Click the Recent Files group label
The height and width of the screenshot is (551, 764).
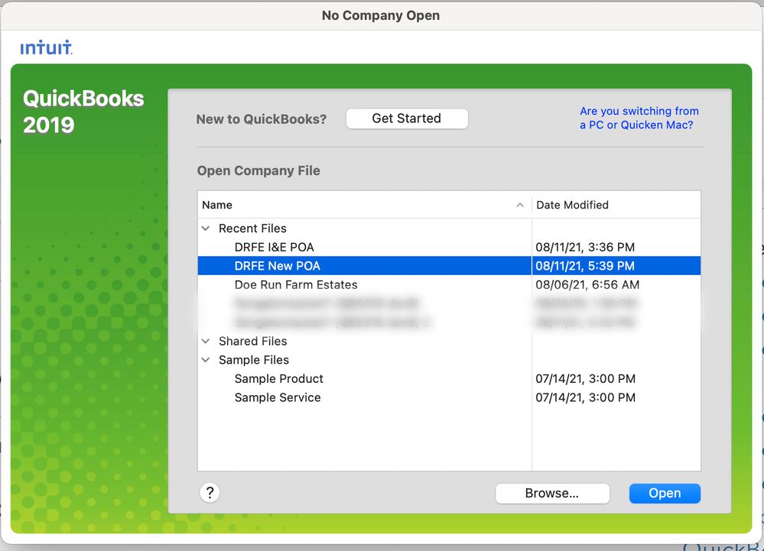coord(252,229)
